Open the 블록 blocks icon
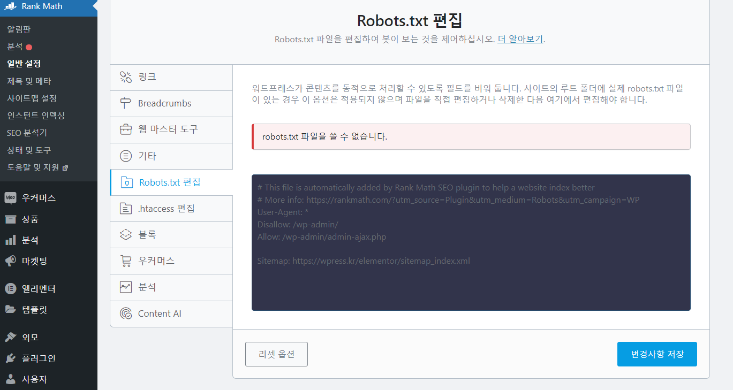The height and width of the screenshot is (390, 733). pos(126,234)
